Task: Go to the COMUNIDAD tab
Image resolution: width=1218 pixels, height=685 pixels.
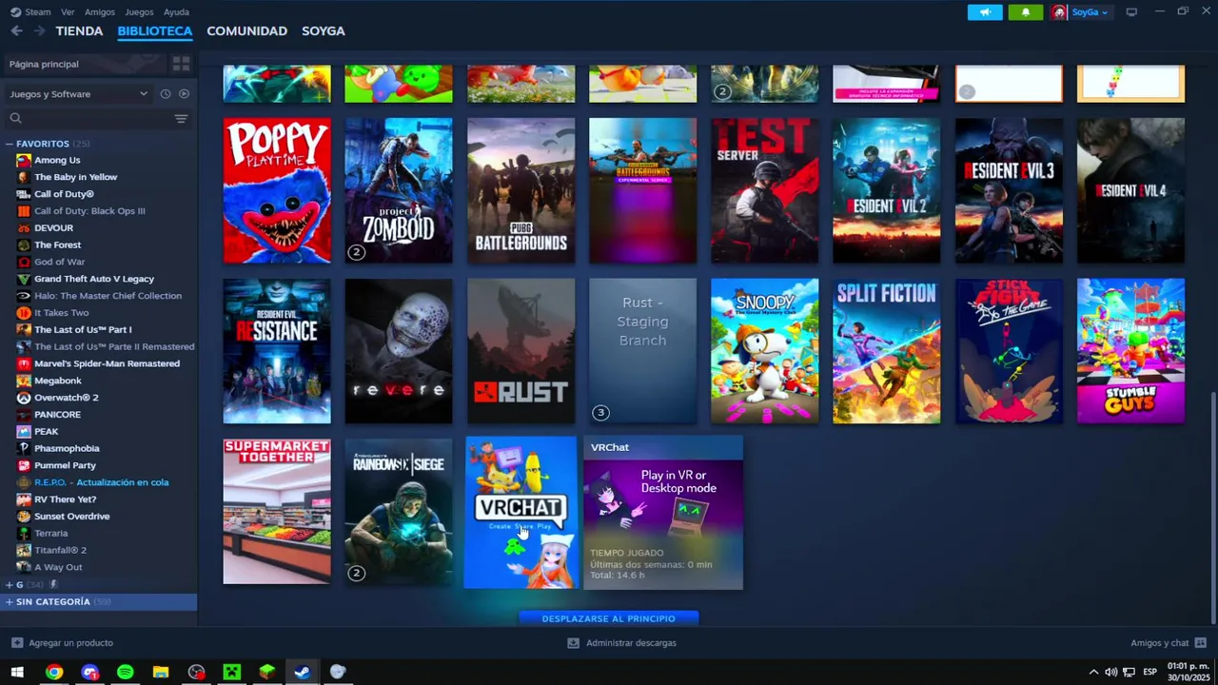Action: [246, 30]
